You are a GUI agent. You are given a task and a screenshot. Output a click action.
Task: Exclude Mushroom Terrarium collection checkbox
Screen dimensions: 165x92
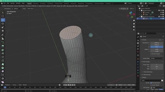159,17
